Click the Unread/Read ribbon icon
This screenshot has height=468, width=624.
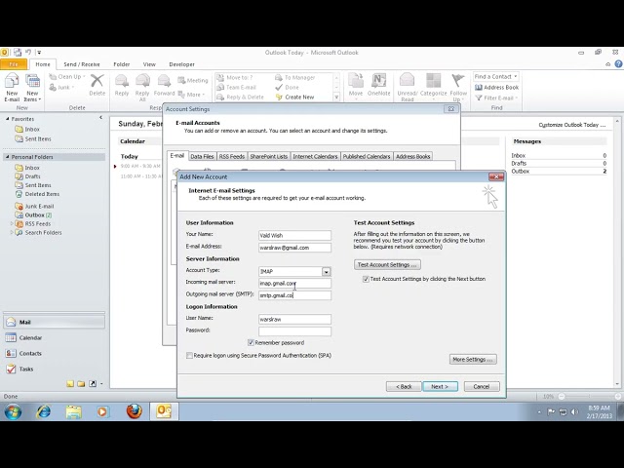pyautogui.click(x=408, y=88)
